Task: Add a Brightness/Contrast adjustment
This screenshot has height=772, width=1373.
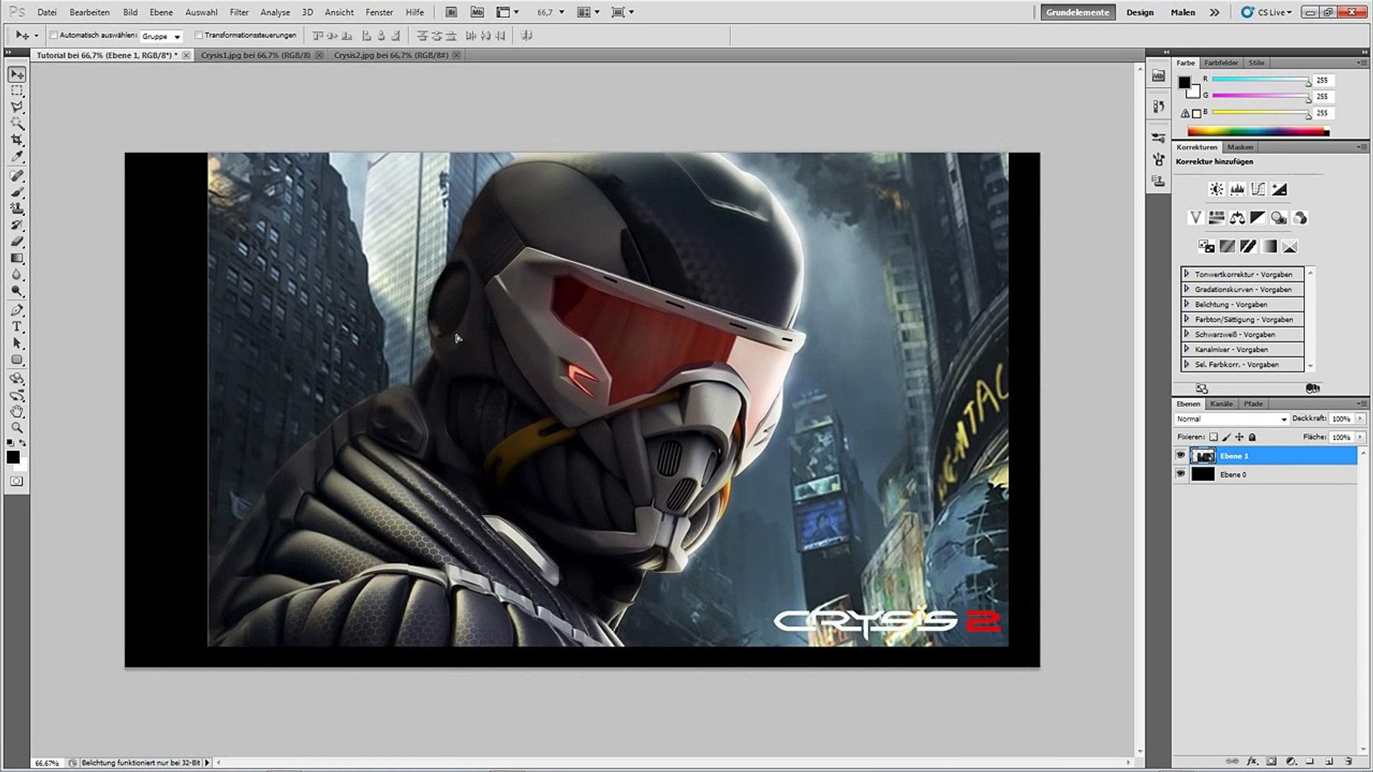Action: (x=1216, y=189)
